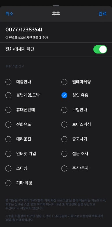The width and height of the screenshot is (112, 227).
Task: Select the 휴대폰판매 radio option
Action: click(8, 110)
